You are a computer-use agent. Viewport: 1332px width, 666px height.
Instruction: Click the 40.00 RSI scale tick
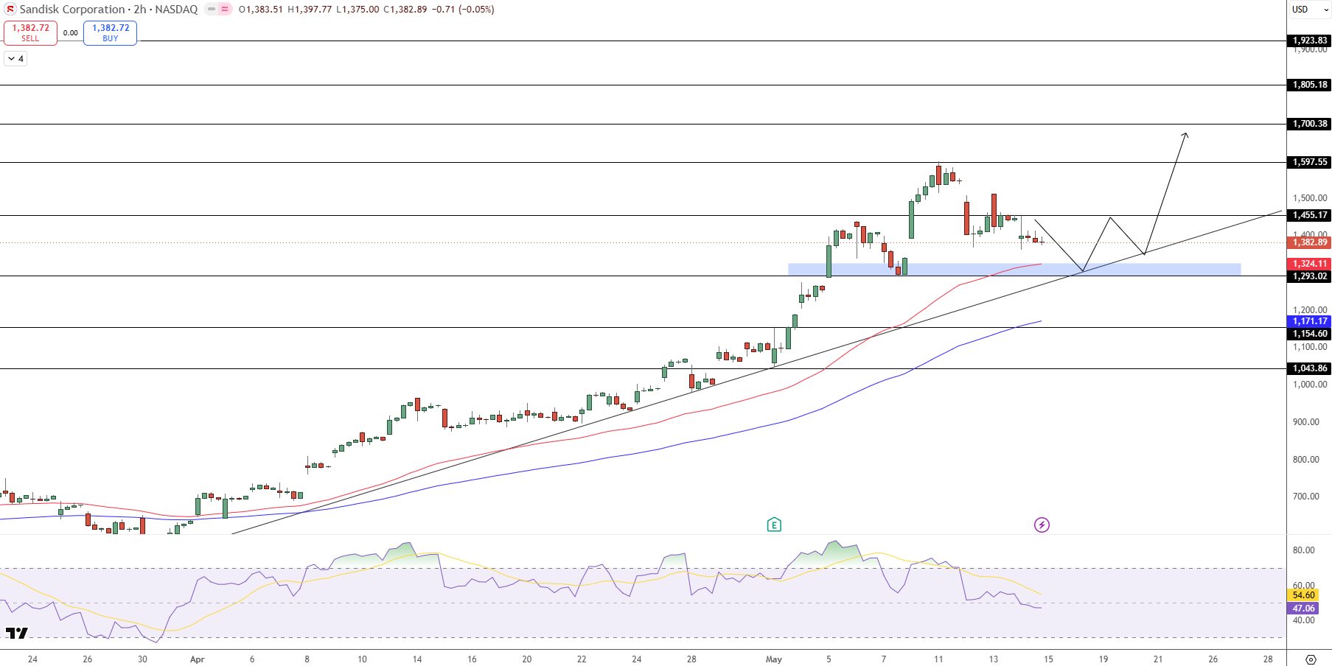pyautogui.click(x=1304, y=620)
